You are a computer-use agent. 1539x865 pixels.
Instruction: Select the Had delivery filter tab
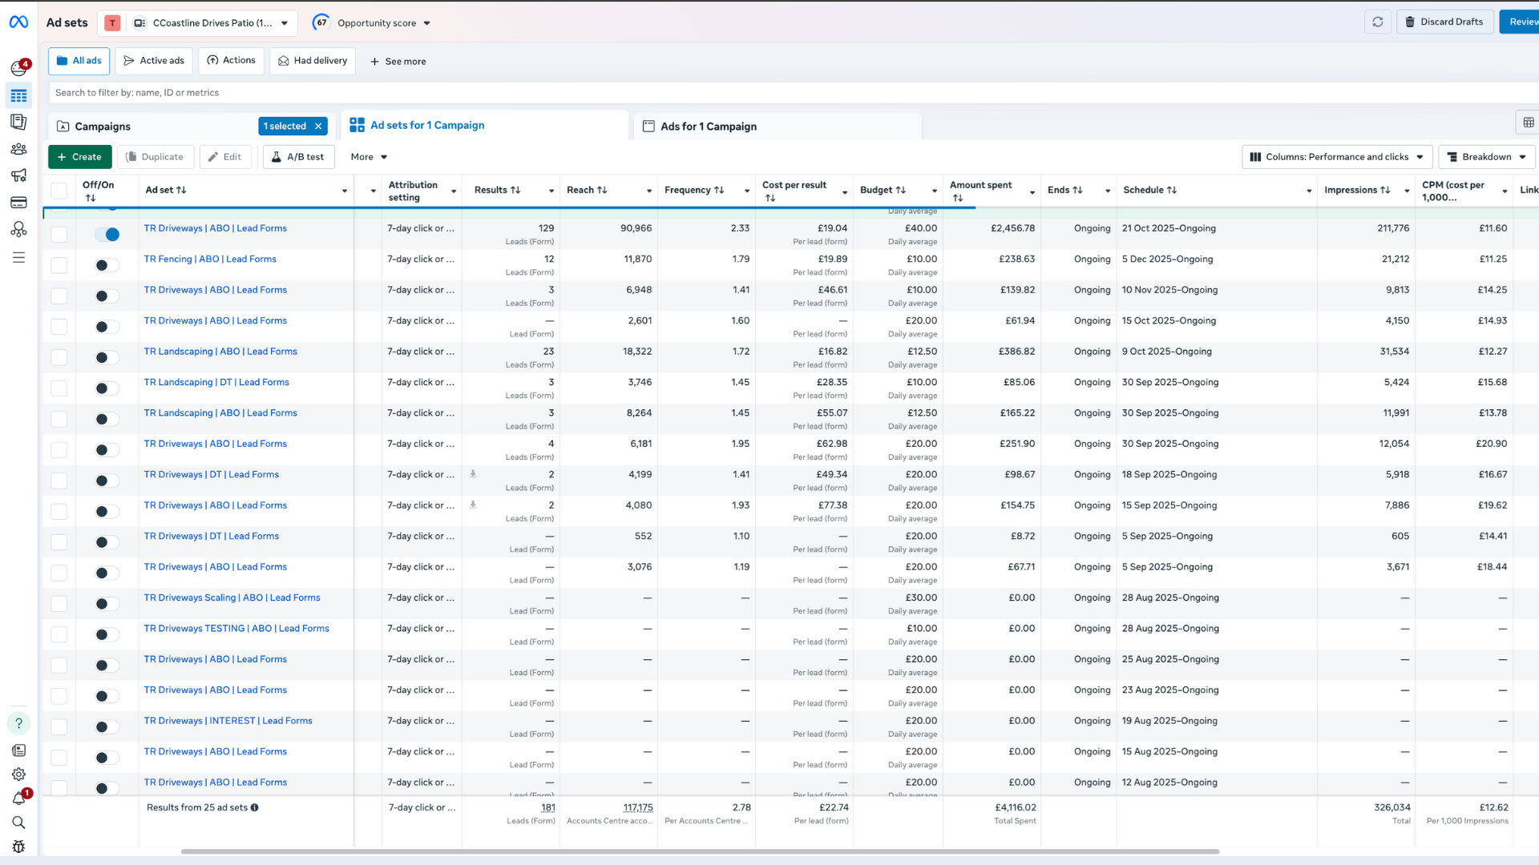click(313, 61)
